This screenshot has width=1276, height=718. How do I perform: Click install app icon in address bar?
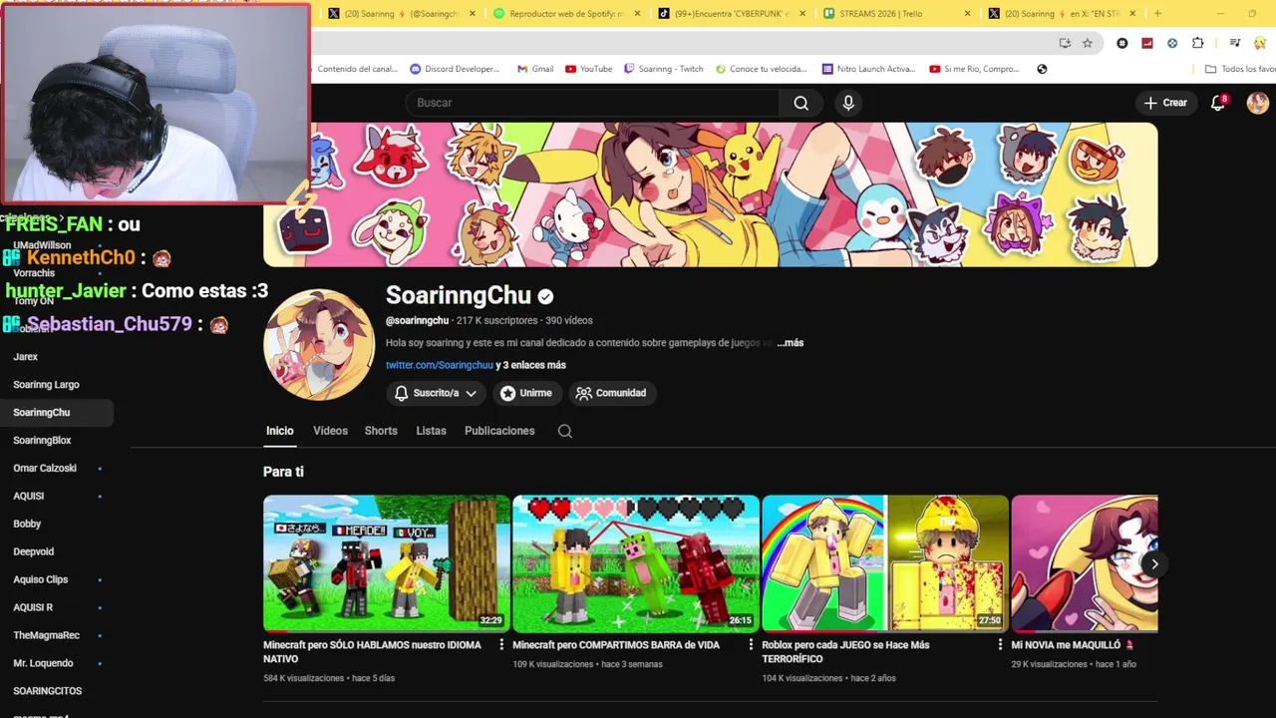(x=1065, y=43)
